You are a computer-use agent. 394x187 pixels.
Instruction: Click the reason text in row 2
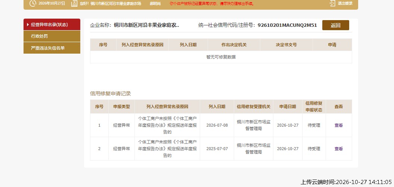tap(167, 149)
